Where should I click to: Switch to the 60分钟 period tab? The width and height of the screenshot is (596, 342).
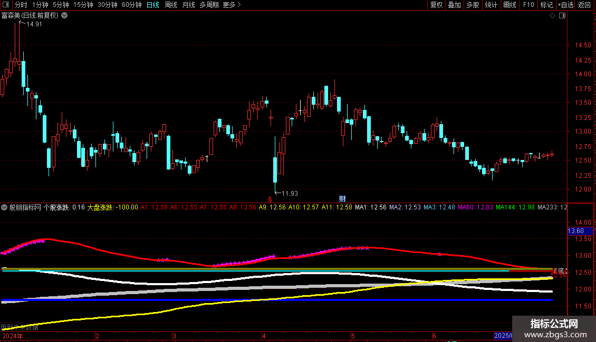131,5
